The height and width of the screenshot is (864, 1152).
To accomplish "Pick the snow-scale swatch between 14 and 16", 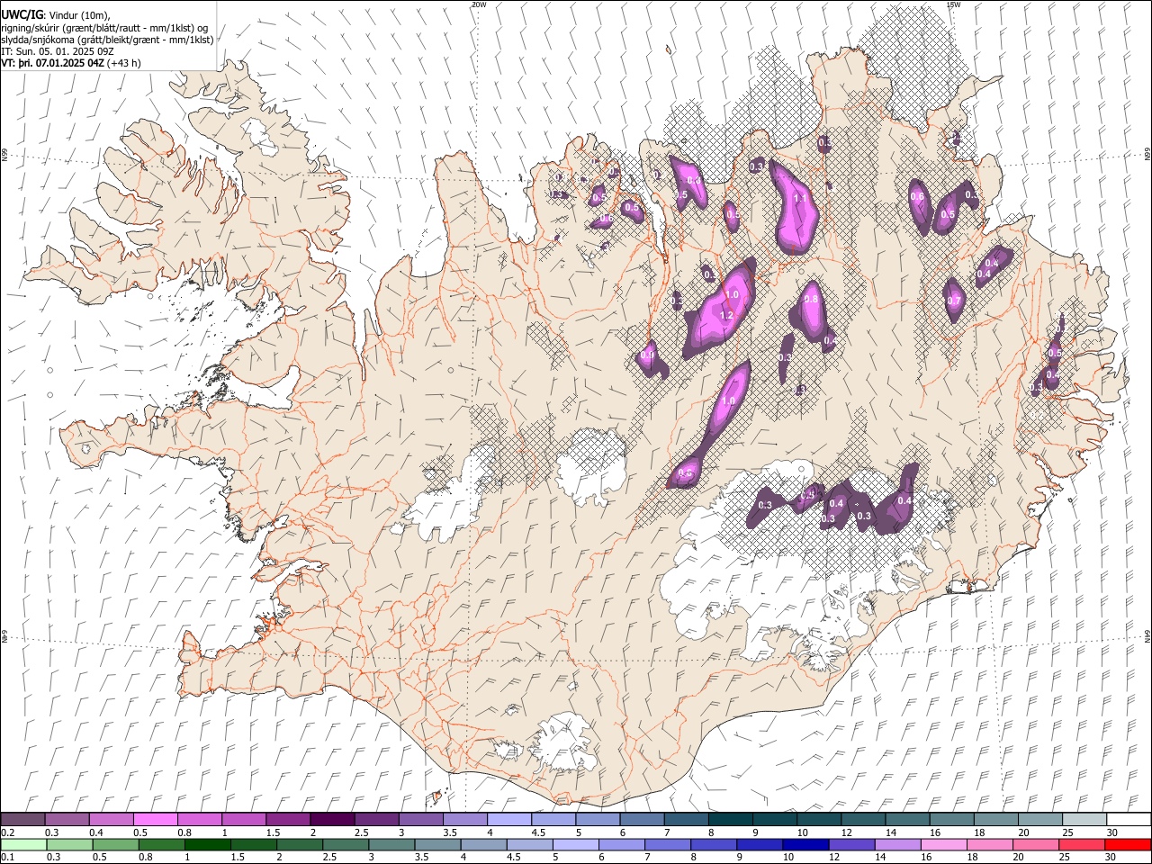I will 907,820.
